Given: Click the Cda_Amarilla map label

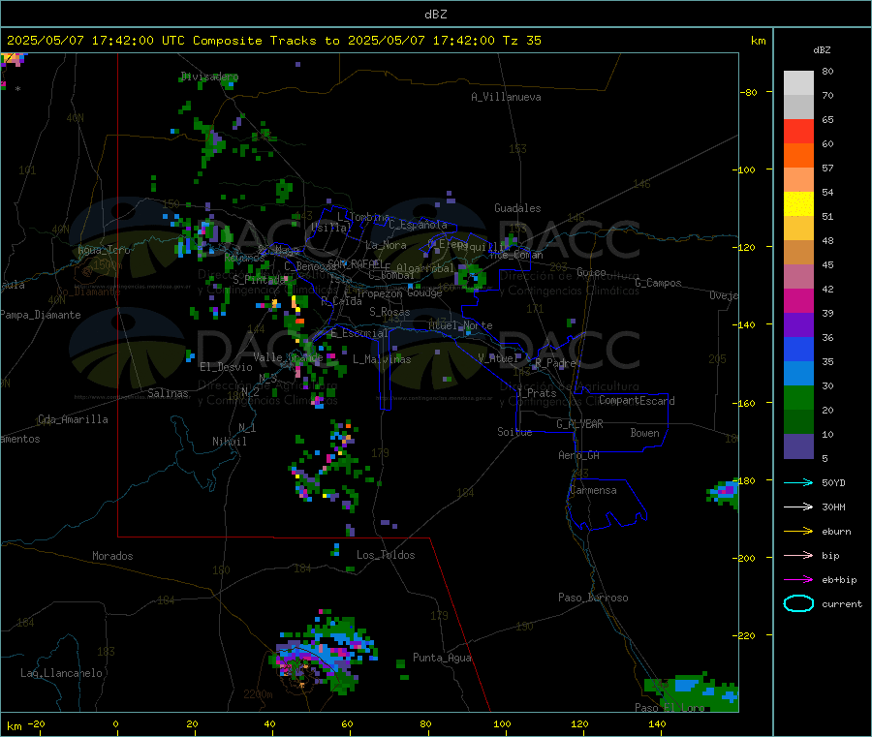Looking at the screenshot, I should click(73, 419).
